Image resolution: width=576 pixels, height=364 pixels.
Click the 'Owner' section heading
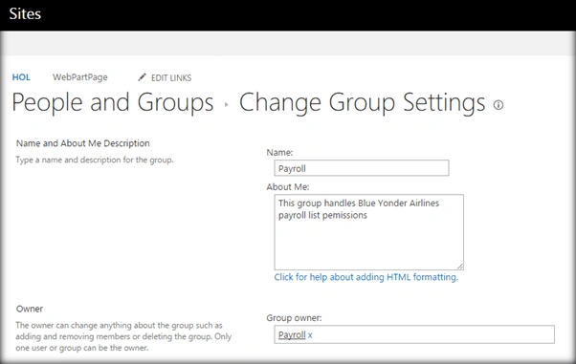tap(30, 309)
